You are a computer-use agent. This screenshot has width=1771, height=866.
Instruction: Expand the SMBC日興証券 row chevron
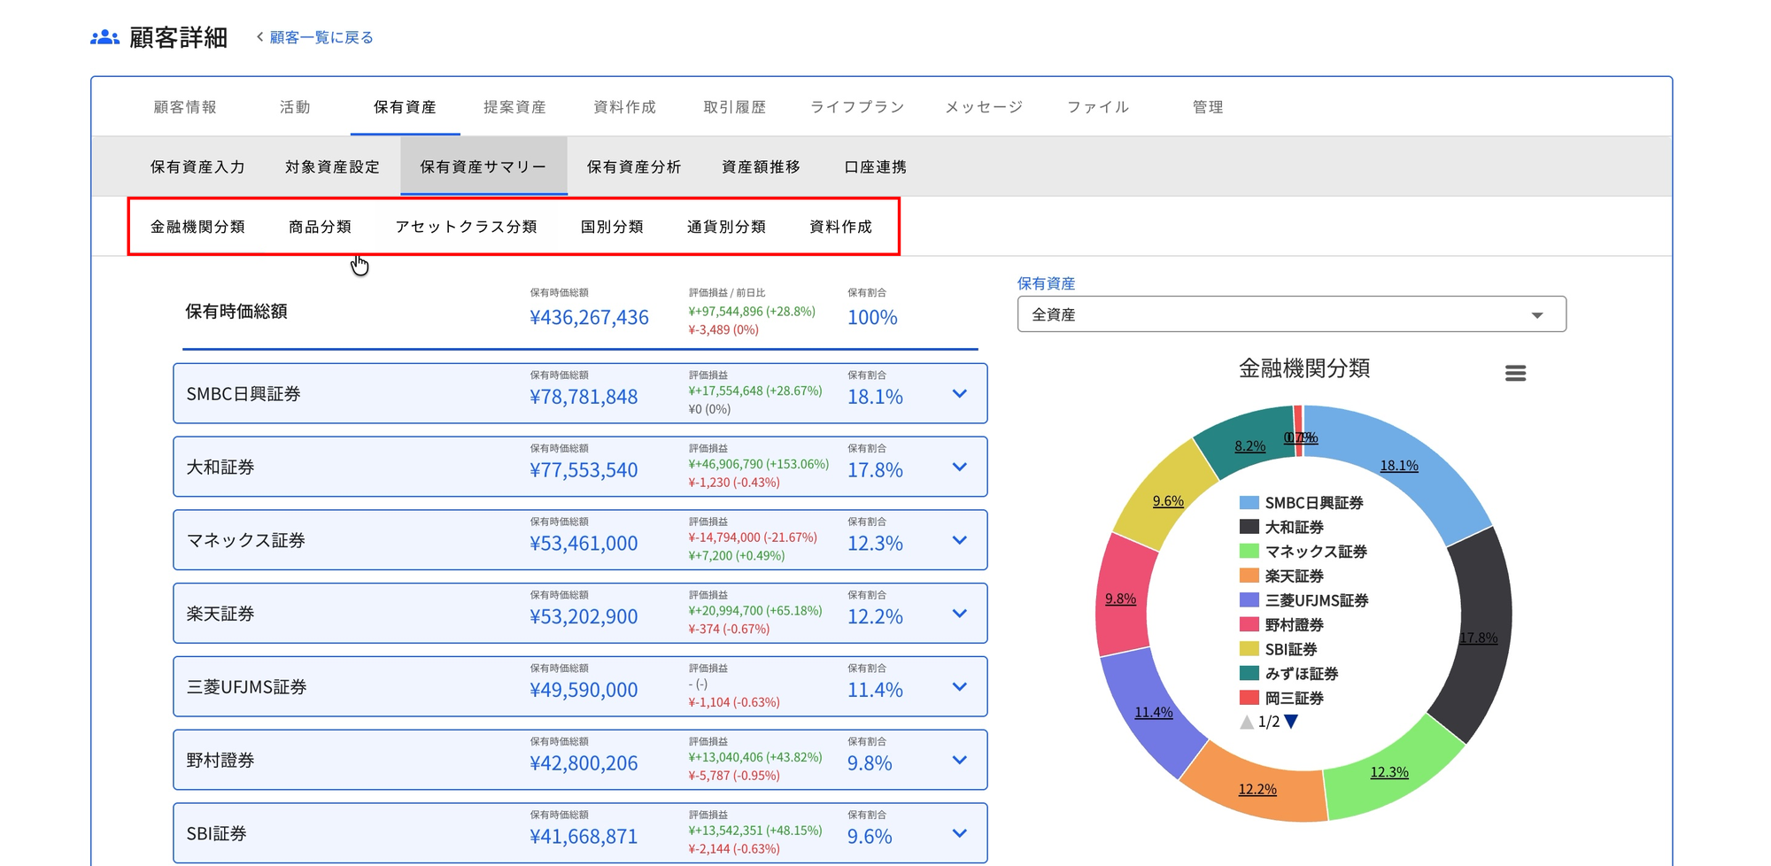pos(960,394)
